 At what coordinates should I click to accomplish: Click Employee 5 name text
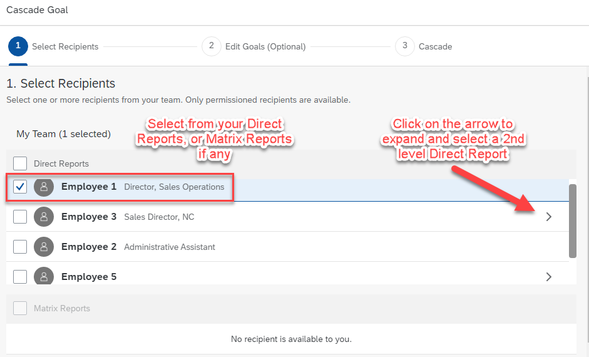point(89,277)
